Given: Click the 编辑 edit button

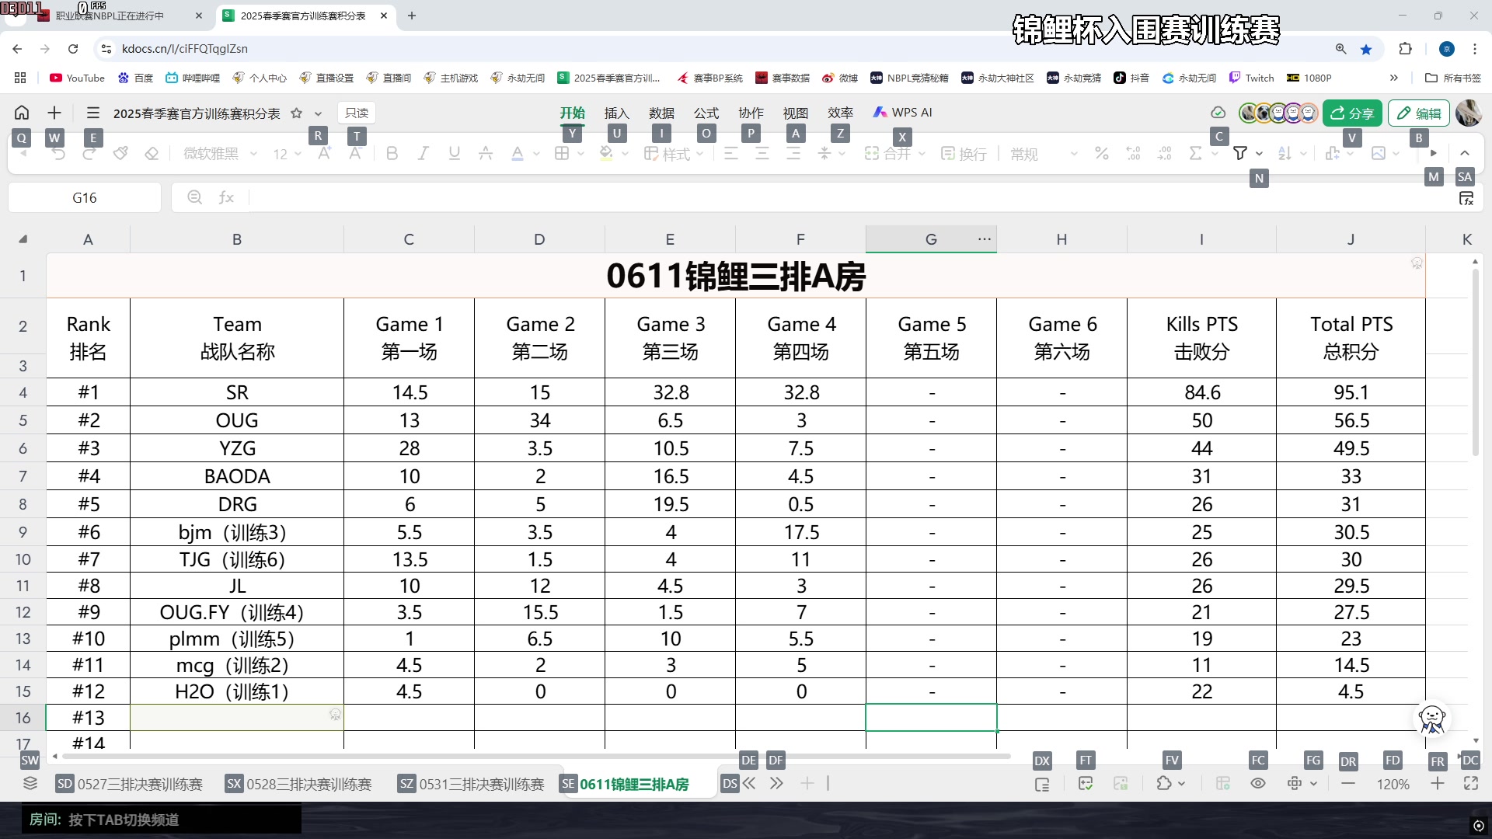Looking at the screenshot, I should pos(1419,113).
